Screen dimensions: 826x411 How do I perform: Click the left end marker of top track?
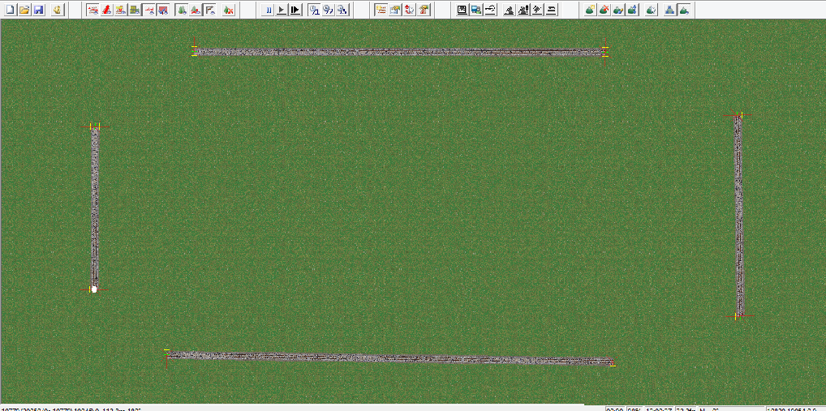pyautogui.click(x=195, y=51)
